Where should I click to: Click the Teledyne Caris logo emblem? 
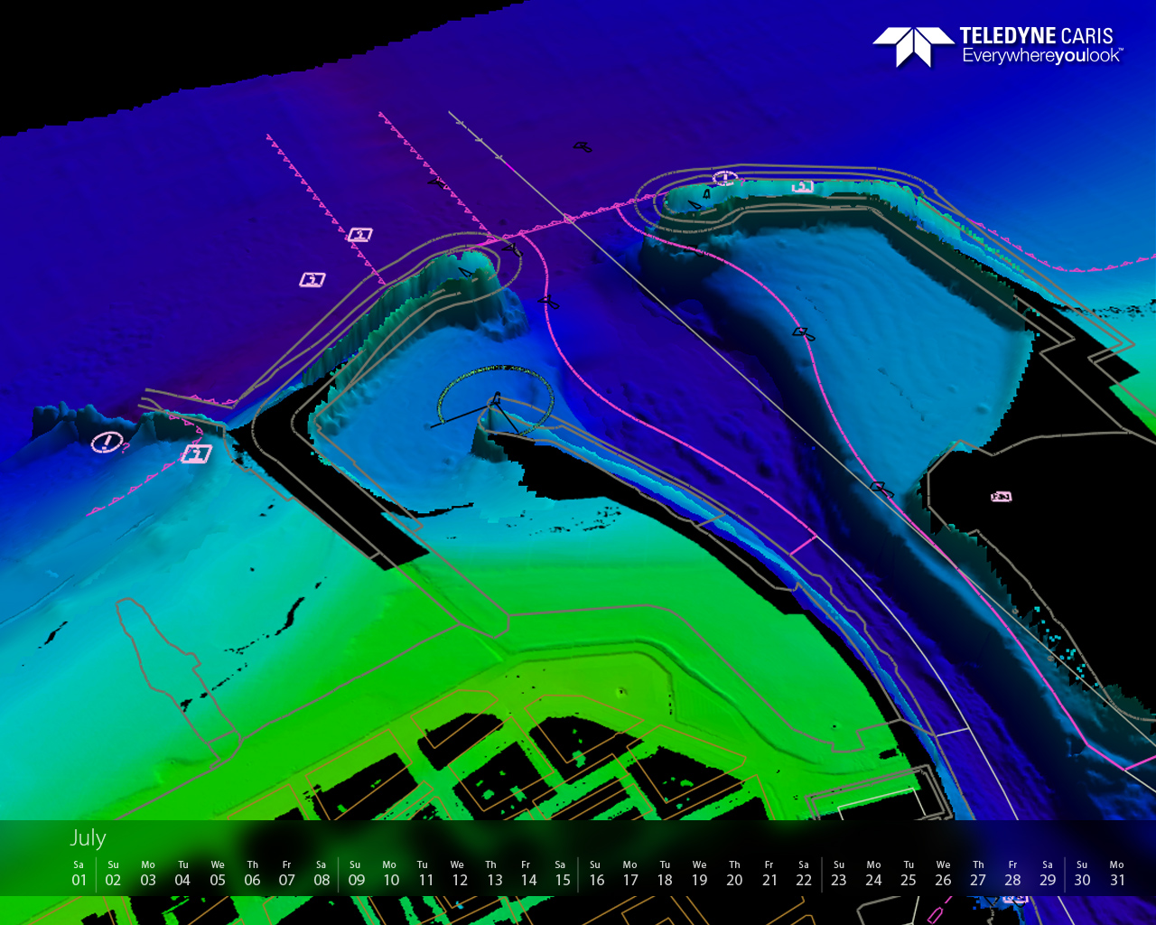click(913, 46)
